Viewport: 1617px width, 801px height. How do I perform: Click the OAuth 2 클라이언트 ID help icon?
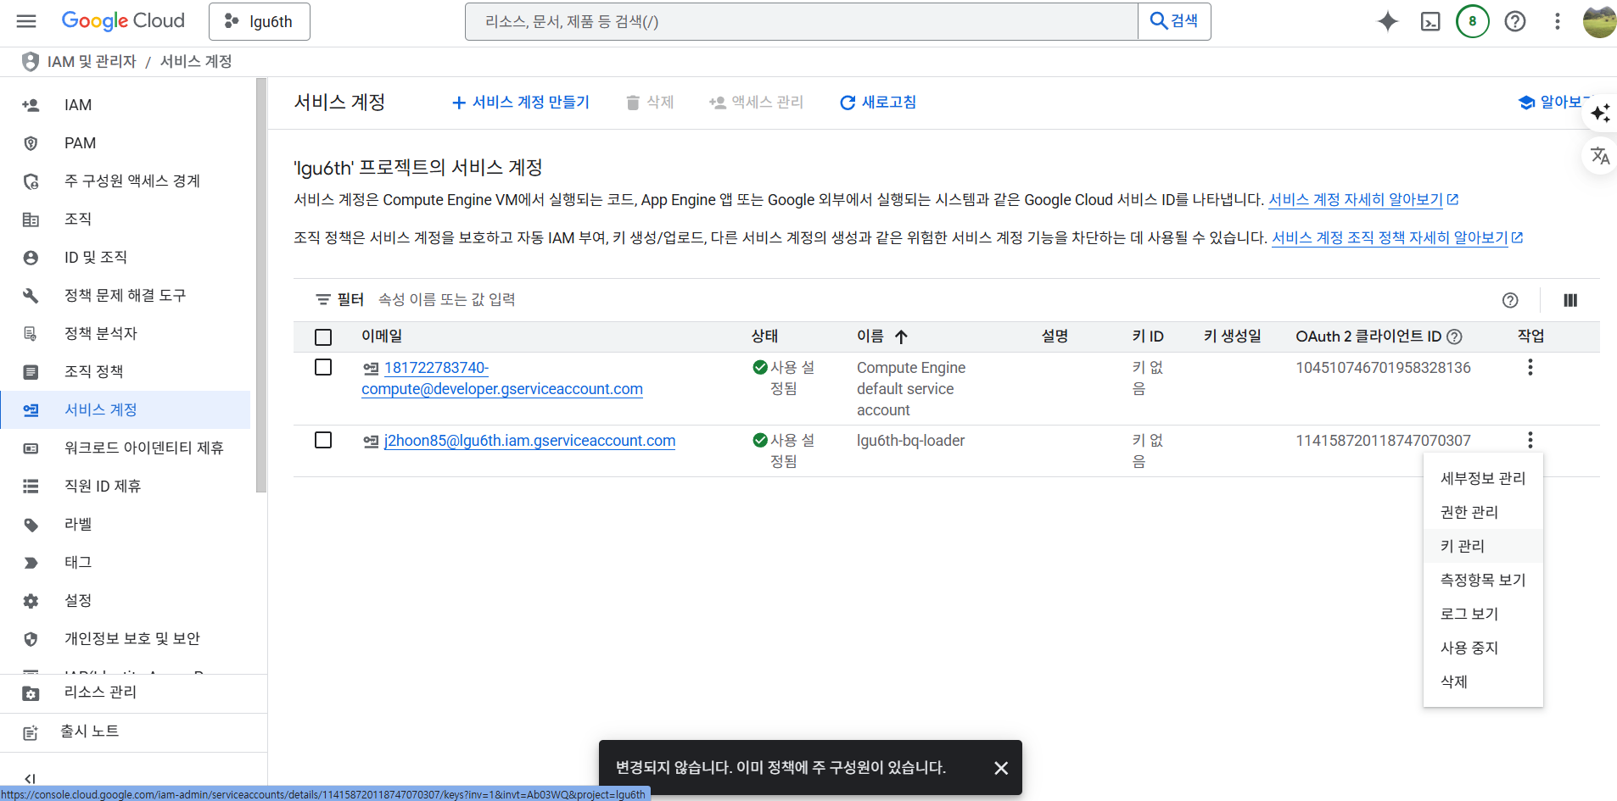click(x=1454, y=337)
